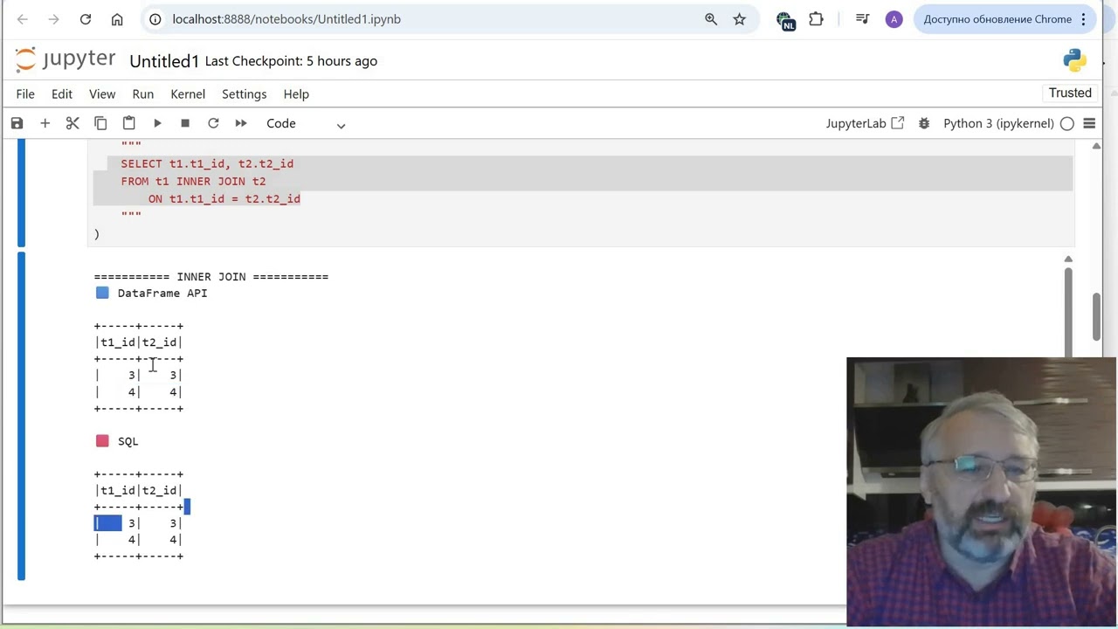This screenshot has height=629, width=1118.
Task: Restart kernel and run all cells icon
Action: (x=241, y=123)
